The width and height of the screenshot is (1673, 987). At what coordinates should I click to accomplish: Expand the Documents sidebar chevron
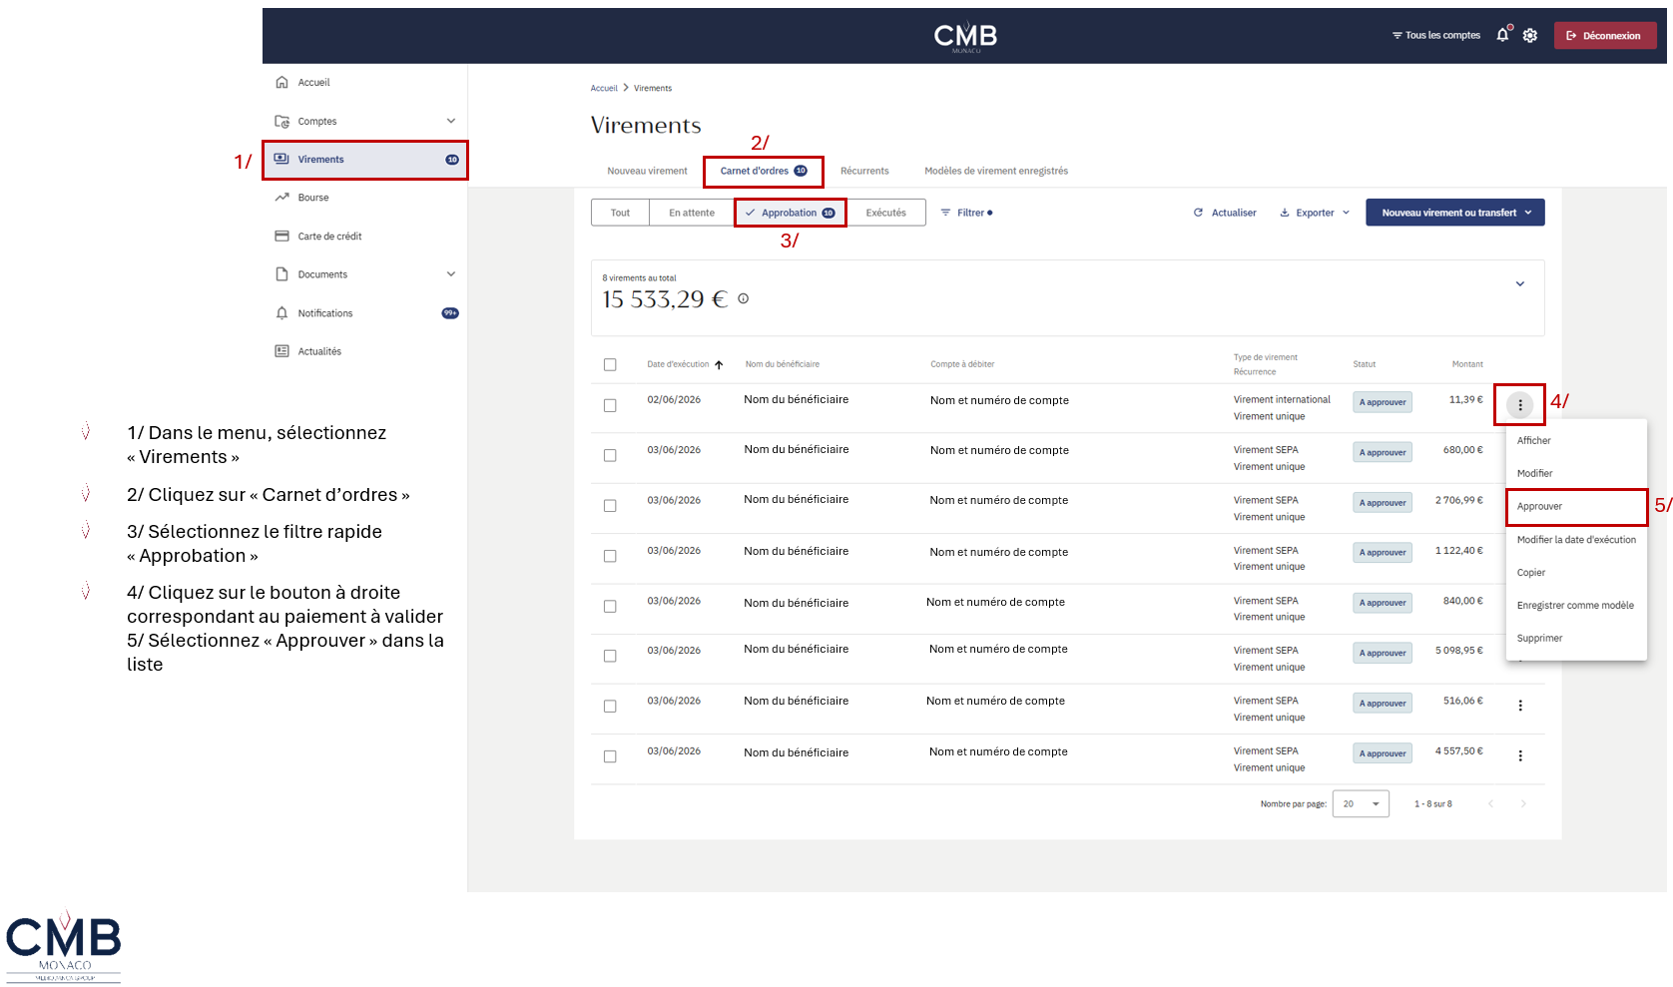451,274
